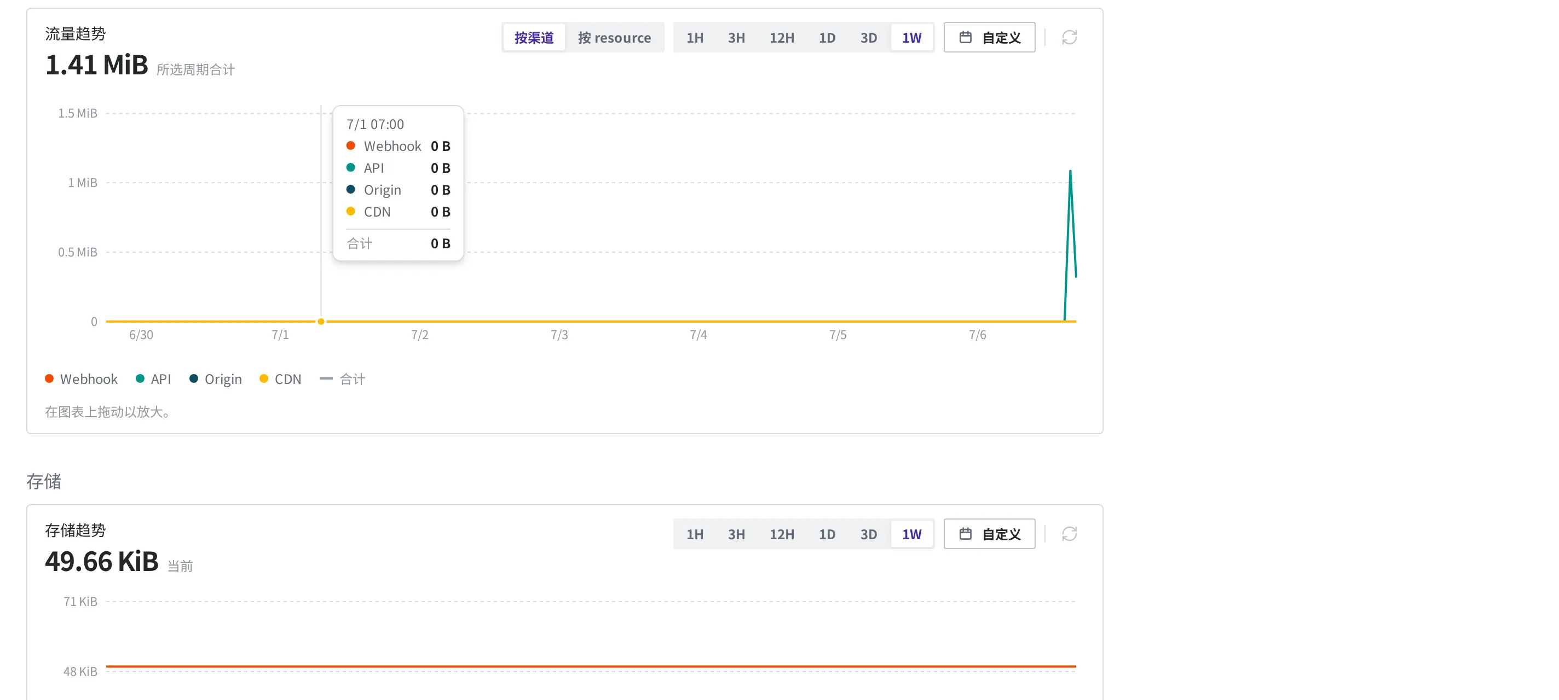Switch traffic view to 按渠道

tap(534, 38)
